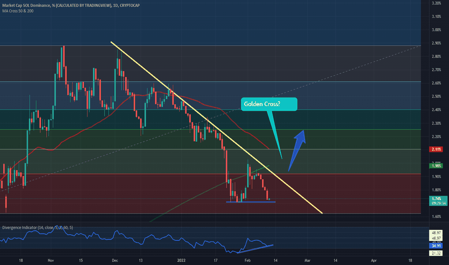Click the Dec date on the time axis
The height and width of the screenshot is (265, 449).
click(x=115, y=260)
